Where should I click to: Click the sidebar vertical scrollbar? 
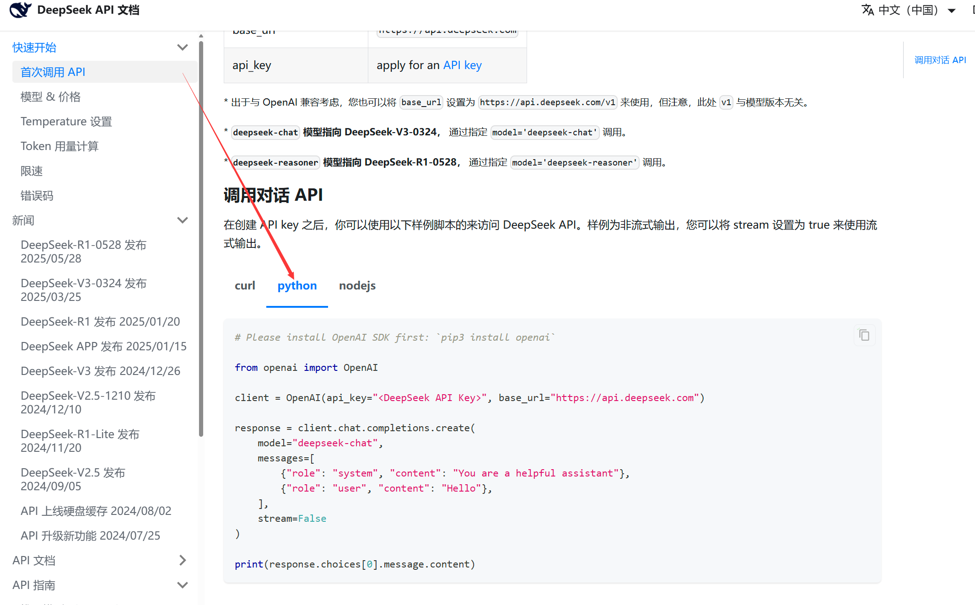click(x=201, y=238)
